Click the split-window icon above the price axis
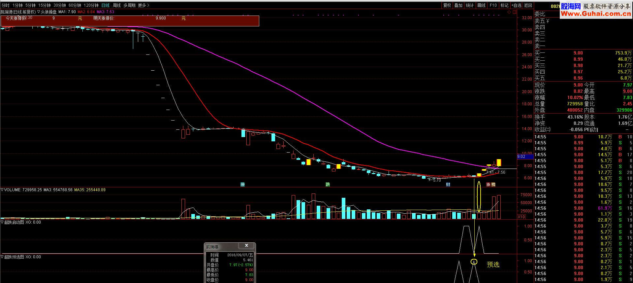The width and height of the screenshot is (633, 283). tap(514, 12)
